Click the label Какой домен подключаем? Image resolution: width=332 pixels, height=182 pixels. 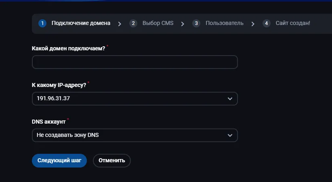click(x=68, y=48)
